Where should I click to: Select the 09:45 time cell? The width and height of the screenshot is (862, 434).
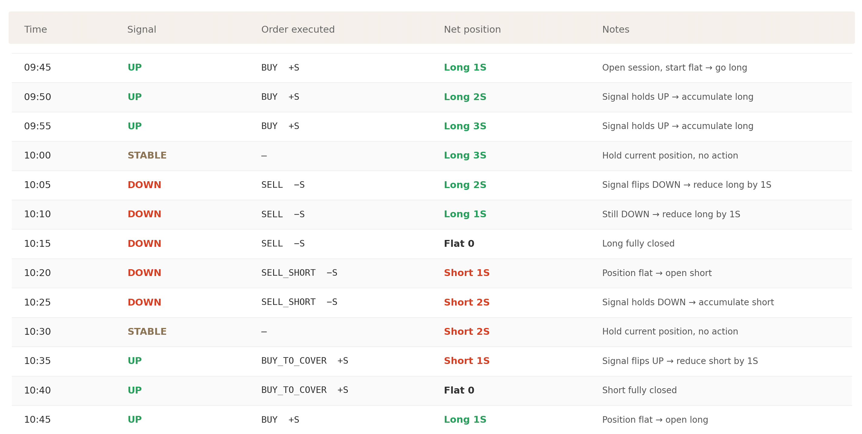point(38,67)
